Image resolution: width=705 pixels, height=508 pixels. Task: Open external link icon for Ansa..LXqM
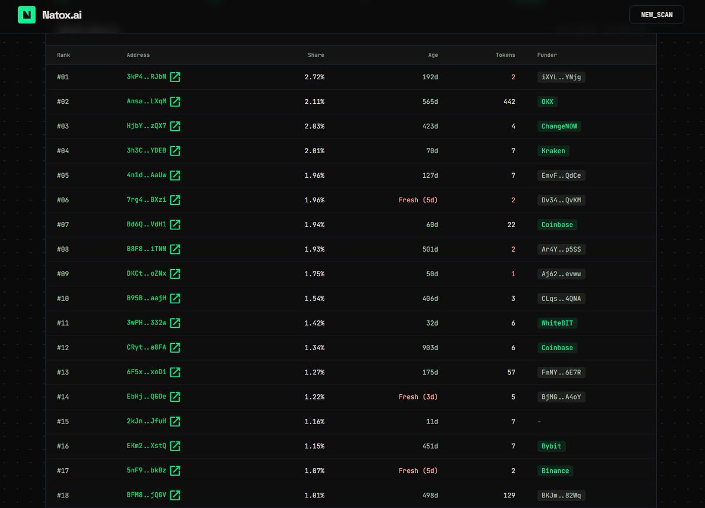coord(175,101)
